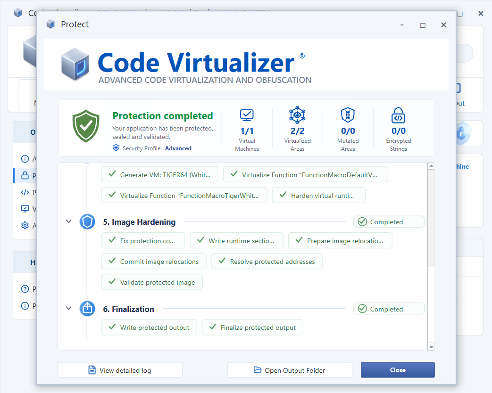Click the Finalization upload step icon
The image size is (492, 393).
pyautogui.click(x=87, y=309)
